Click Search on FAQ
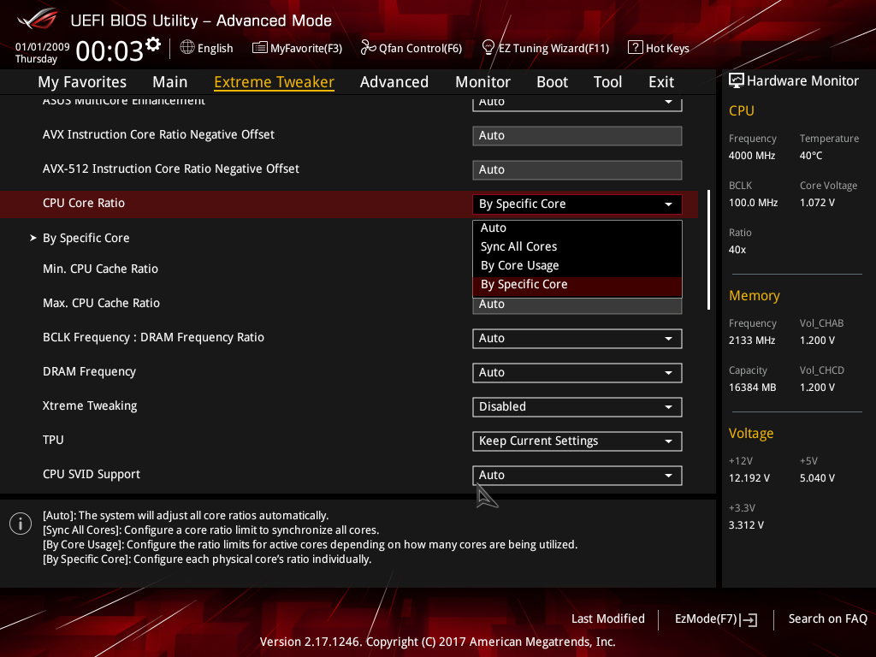The height and width of the screenshot is (657, 876). [827, 619]
